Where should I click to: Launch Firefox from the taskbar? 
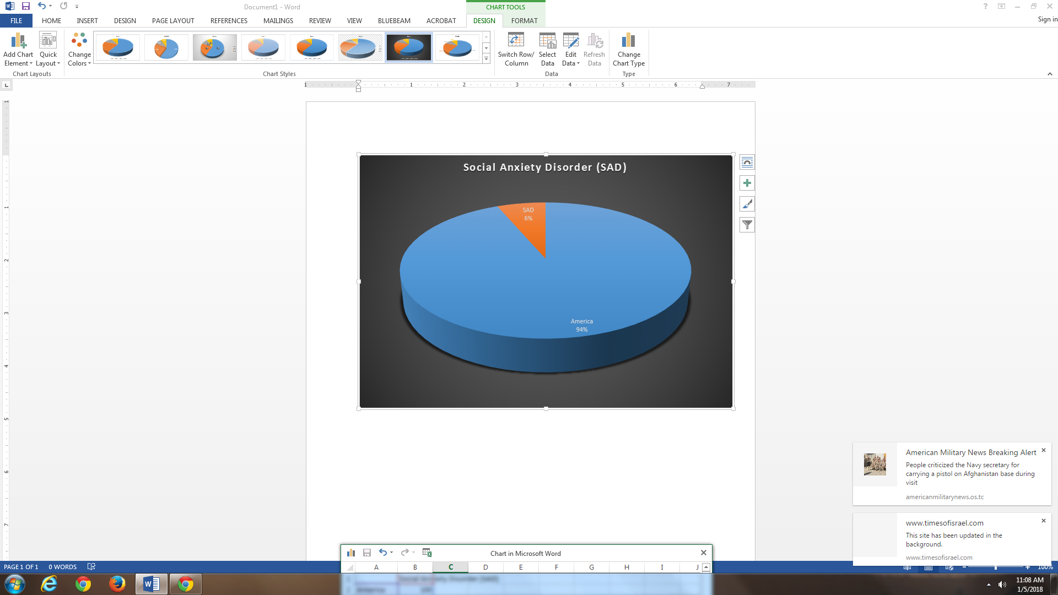coord(117,583)
